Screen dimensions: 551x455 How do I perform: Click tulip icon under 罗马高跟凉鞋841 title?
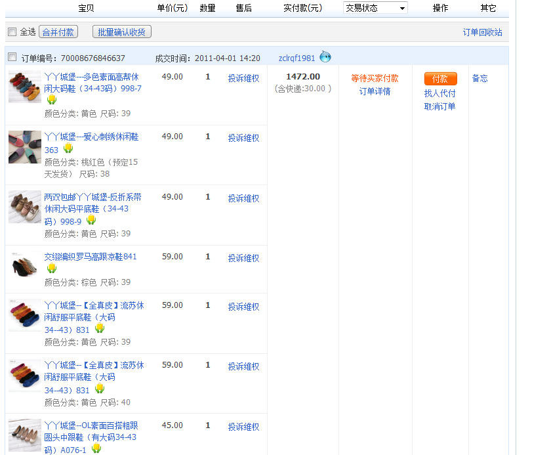tap(51, 269)
